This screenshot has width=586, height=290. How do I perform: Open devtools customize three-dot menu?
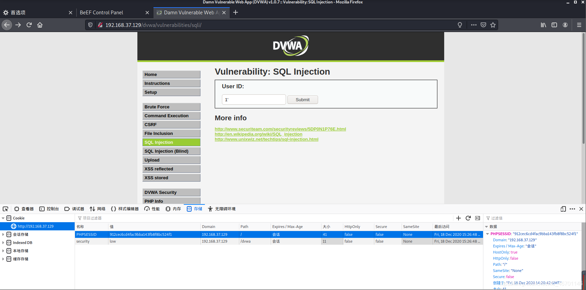point(572,209)
